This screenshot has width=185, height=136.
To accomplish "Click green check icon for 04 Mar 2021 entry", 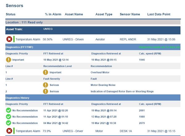I will (x=9, y=123).
